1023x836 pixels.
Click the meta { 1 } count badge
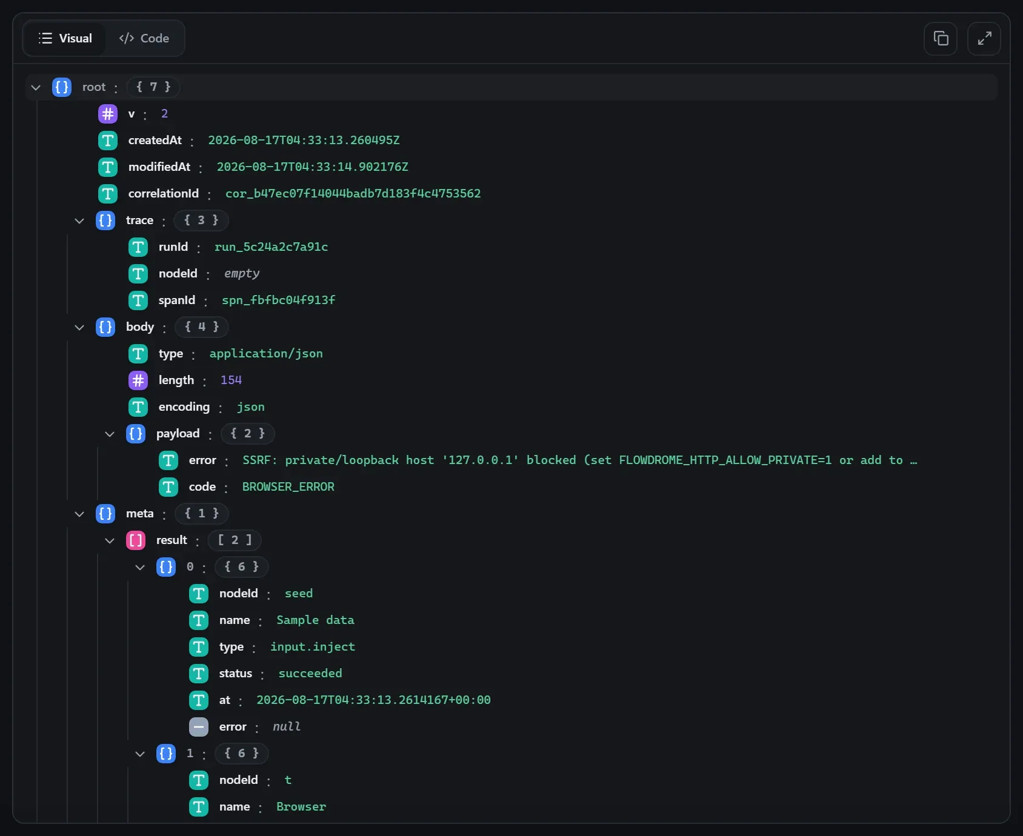click(x=202, y=514)
